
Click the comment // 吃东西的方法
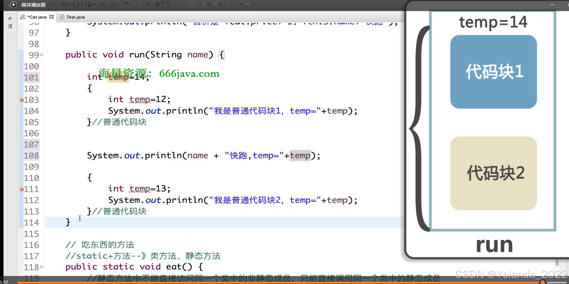click(100, 245)
